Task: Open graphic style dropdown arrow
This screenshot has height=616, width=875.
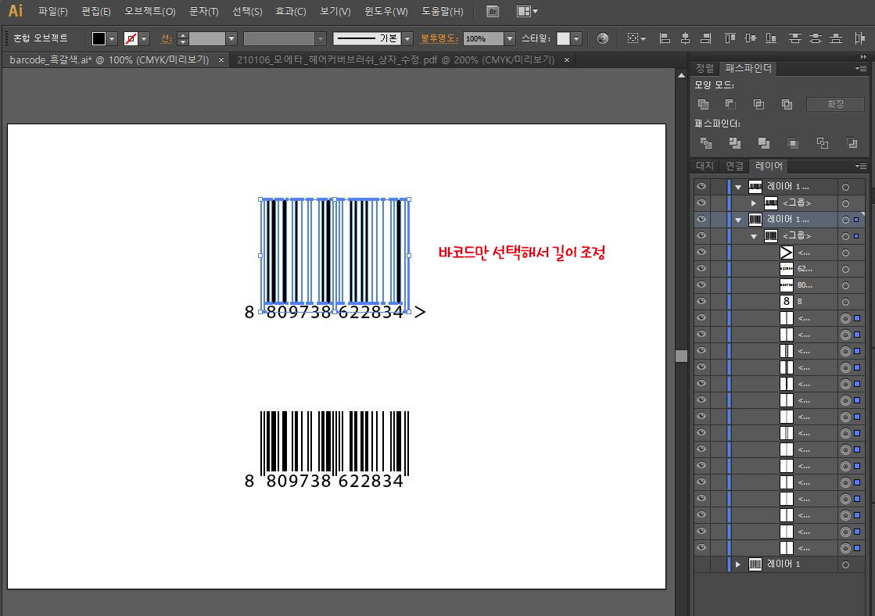Action: point(576,38)
